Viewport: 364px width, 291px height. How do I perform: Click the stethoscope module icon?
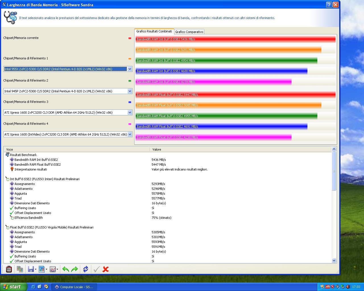click(x=10, y=18)
